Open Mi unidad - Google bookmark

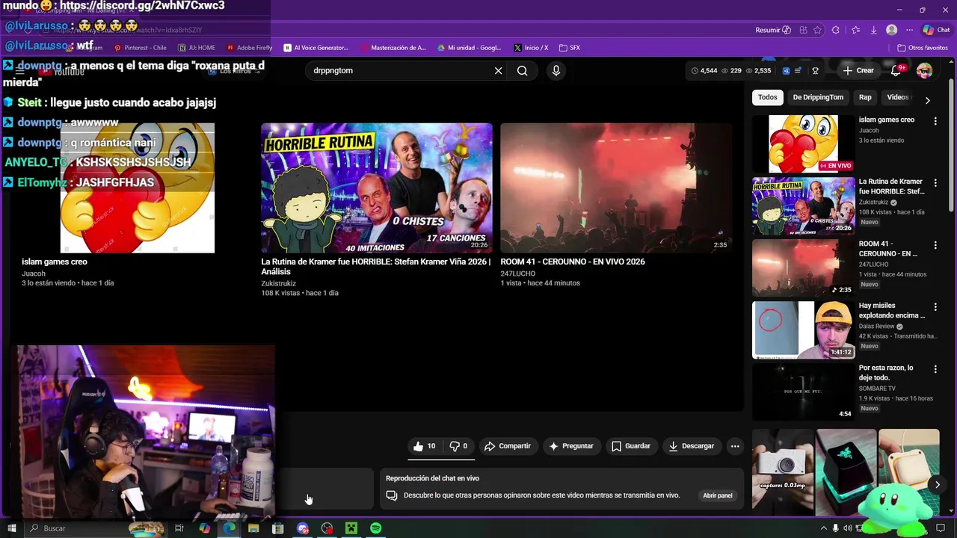coord(470,48)
